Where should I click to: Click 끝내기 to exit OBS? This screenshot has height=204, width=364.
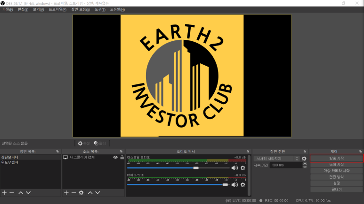[x=337, y=189]
